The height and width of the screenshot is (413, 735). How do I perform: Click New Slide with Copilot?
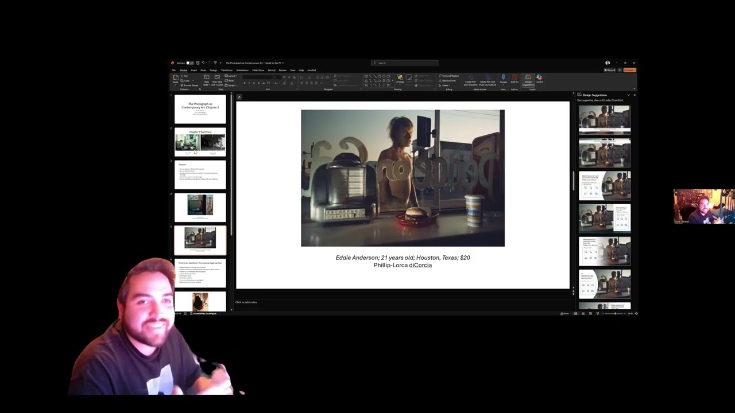tap(217, 80)
